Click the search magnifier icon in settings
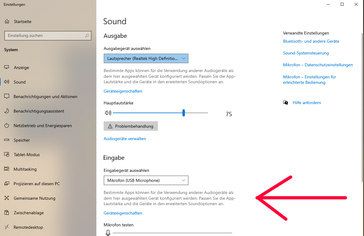364x236 pixels. pyautogui.click(x=87, y=35)
